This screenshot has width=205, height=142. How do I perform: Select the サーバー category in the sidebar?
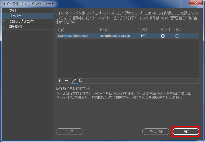(15, 16)
